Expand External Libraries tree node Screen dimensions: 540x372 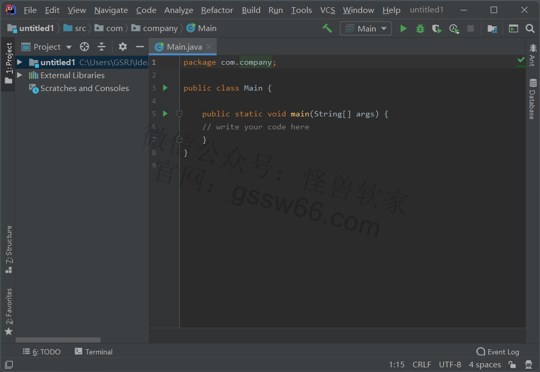point(20,75)
